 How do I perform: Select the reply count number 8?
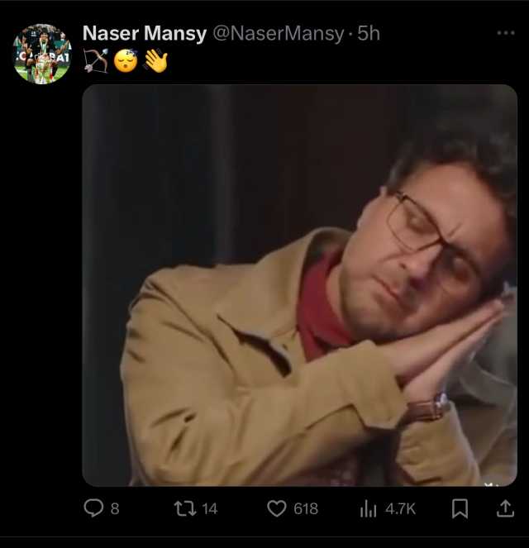pos(115,509)
